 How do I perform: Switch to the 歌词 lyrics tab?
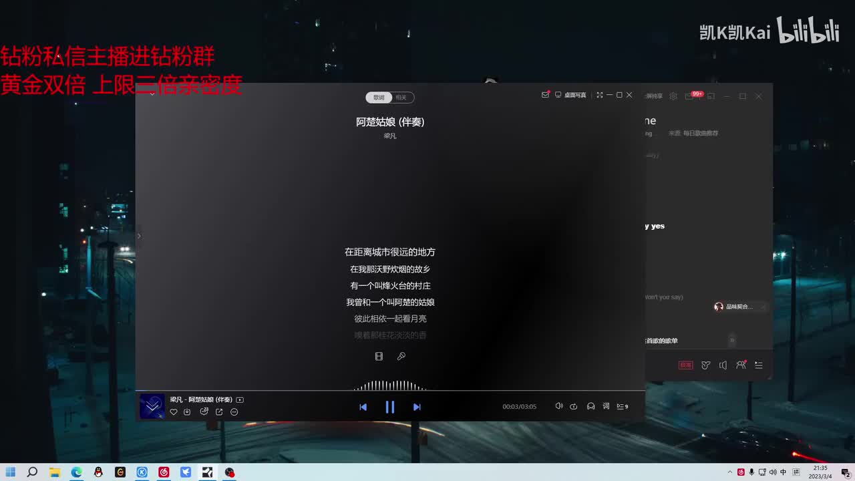379,98
